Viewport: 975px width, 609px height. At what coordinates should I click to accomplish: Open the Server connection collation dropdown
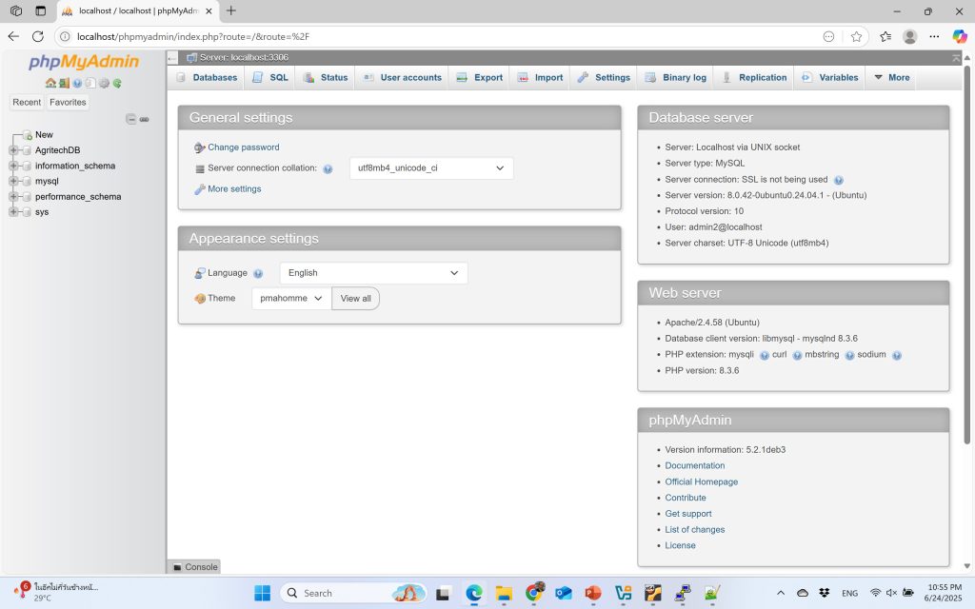coord(431,168)
